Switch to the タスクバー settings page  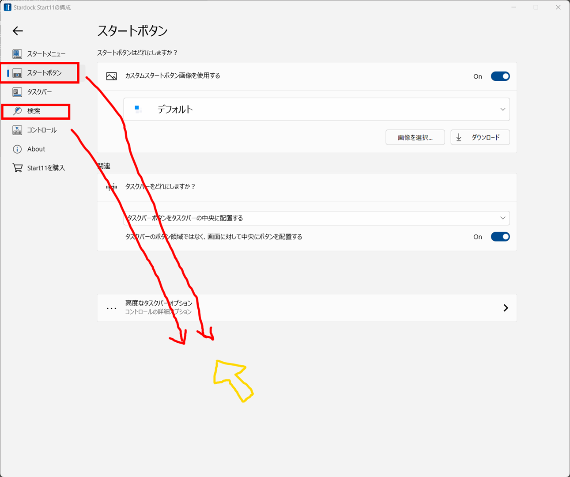(x=39, y=92)
